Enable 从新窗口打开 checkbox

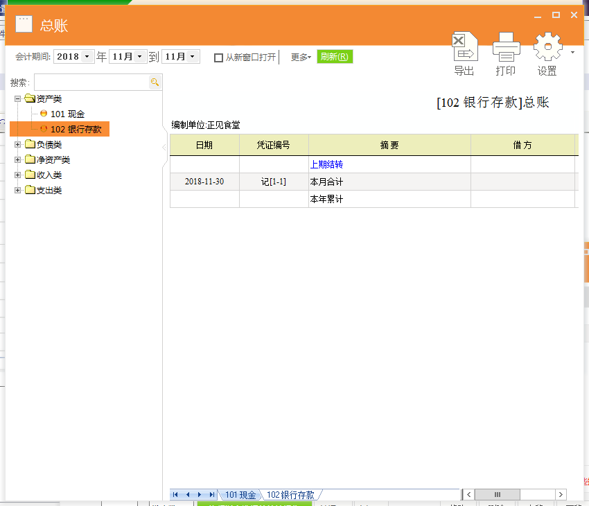tap(218, 58)
